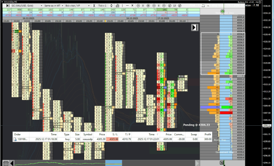
Task: Click the volume profile bars icon
Action: click(x=117, y=6)
